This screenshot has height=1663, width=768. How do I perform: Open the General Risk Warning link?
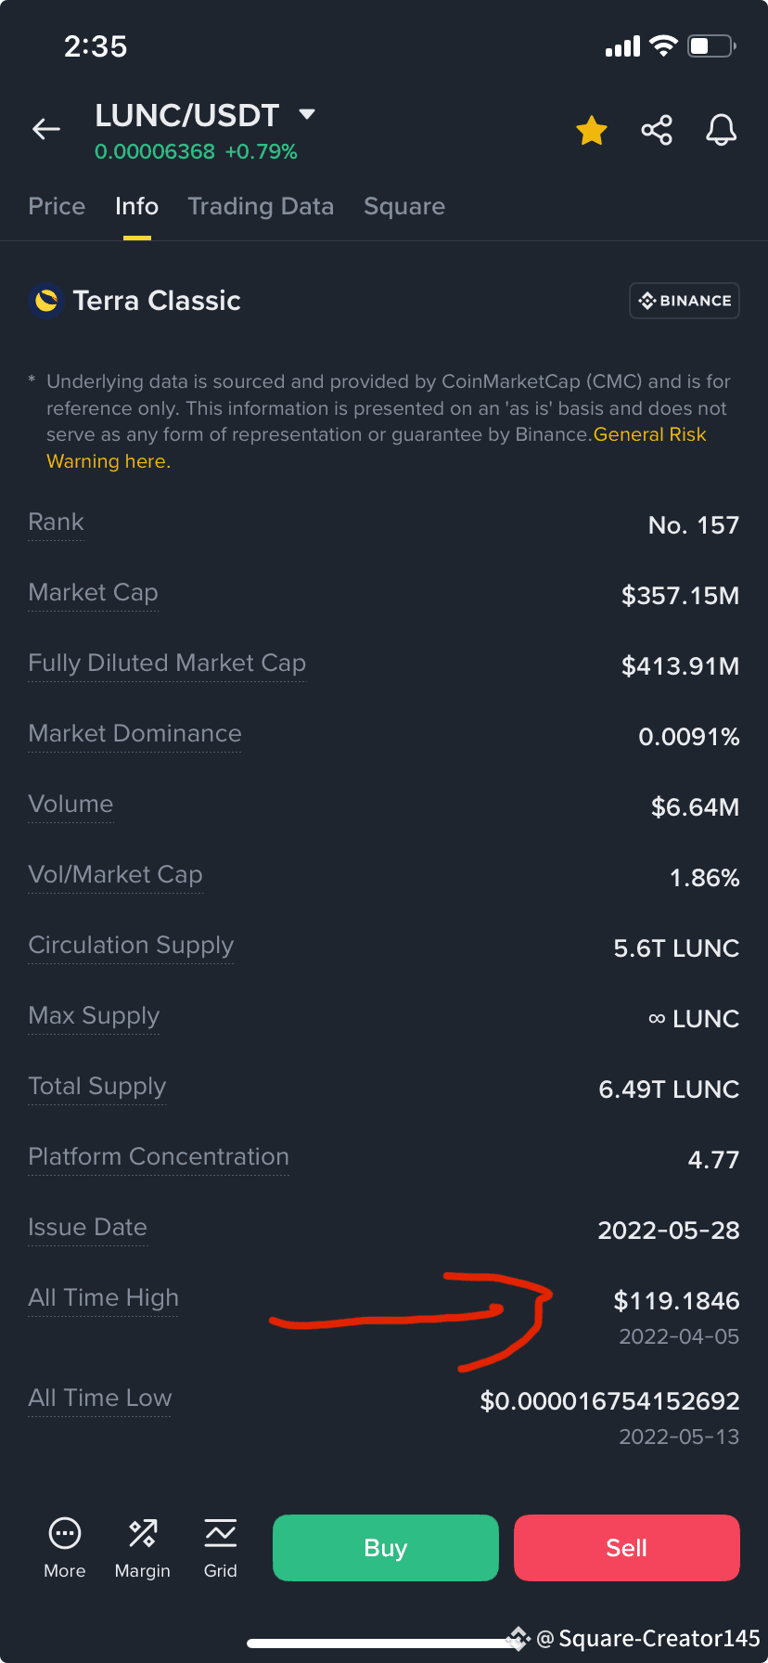point(377,447)
